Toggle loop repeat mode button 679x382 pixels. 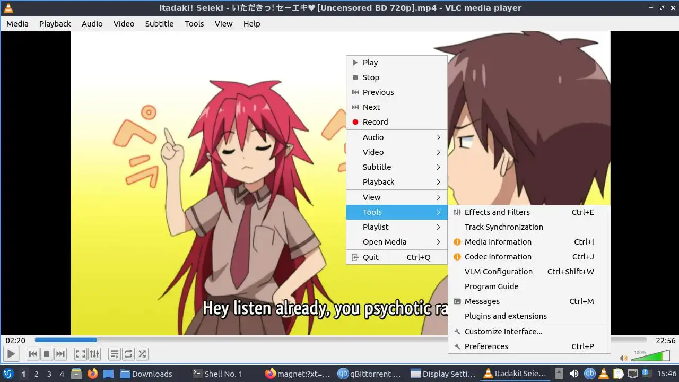[x=128, y=354]
